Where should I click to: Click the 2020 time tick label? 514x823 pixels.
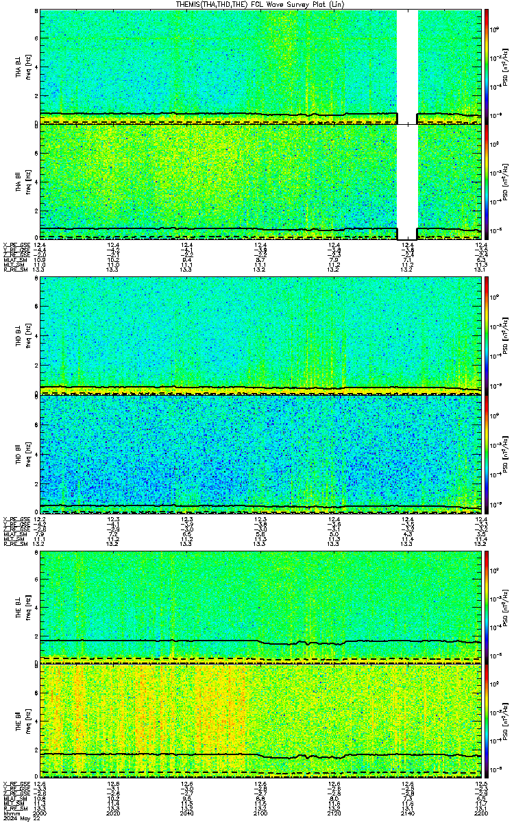click(x=113, y=813)
